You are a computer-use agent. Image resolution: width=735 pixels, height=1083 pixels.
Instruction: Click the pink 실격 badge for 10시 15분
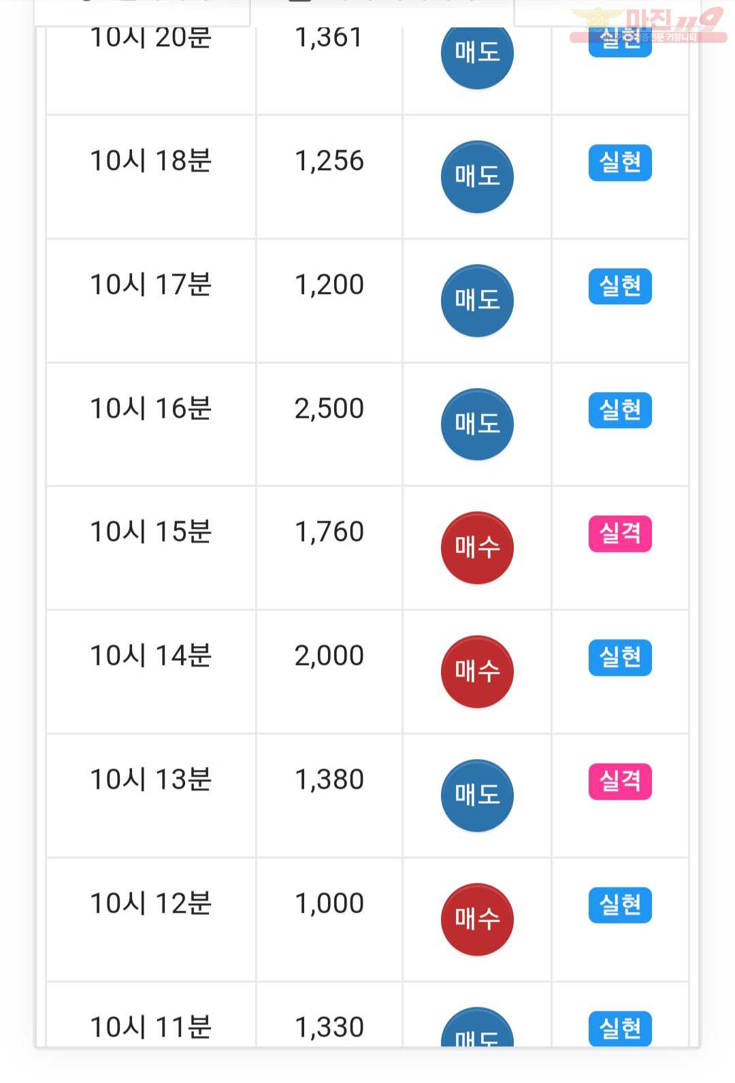[x=620, y=534]
